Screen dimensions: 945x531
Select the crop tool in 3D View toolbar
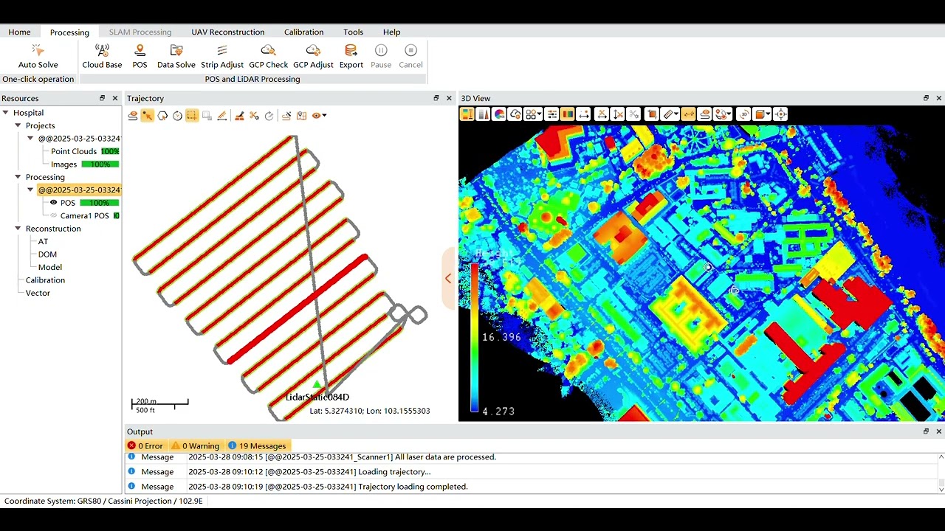click(x=653, y=114)
